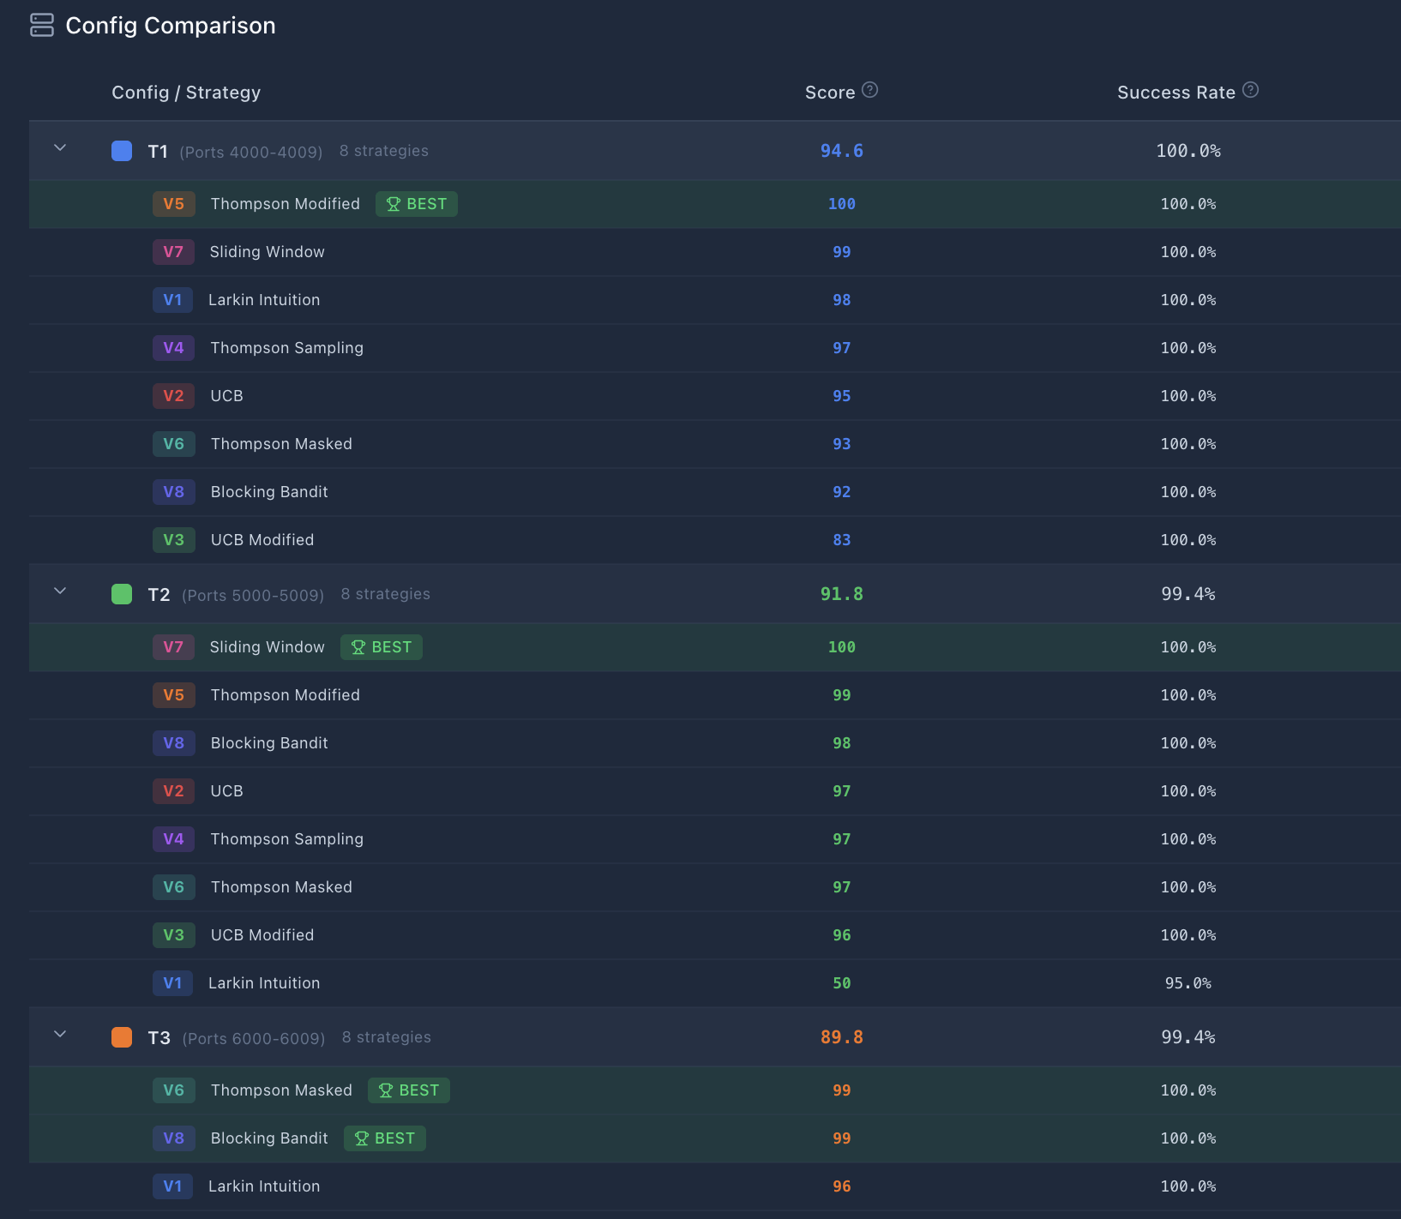This screenshot has height=1219, width=1401.
Task: Toggle selection of the Larkin Intuition row in T2
Action: 264,983
